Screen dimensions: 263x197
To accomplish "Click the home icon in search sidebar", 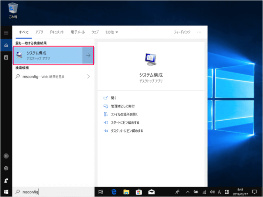I will [x=6, y=45].
